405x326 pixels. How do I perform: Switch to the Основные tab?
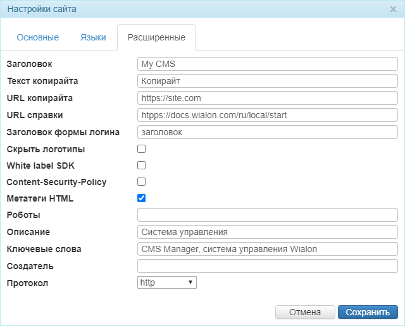pos(38,37)
